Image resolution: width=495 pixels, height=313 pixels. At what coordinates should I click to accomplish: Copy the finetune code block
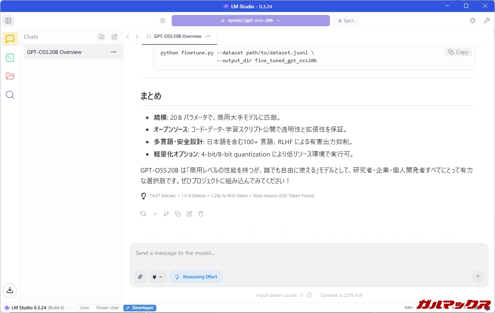(x=458, y=52)
